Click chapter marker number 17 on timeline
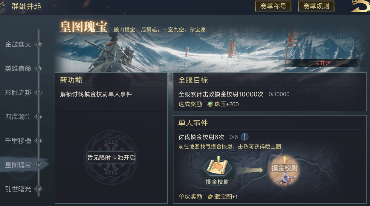 coord(38,165)
